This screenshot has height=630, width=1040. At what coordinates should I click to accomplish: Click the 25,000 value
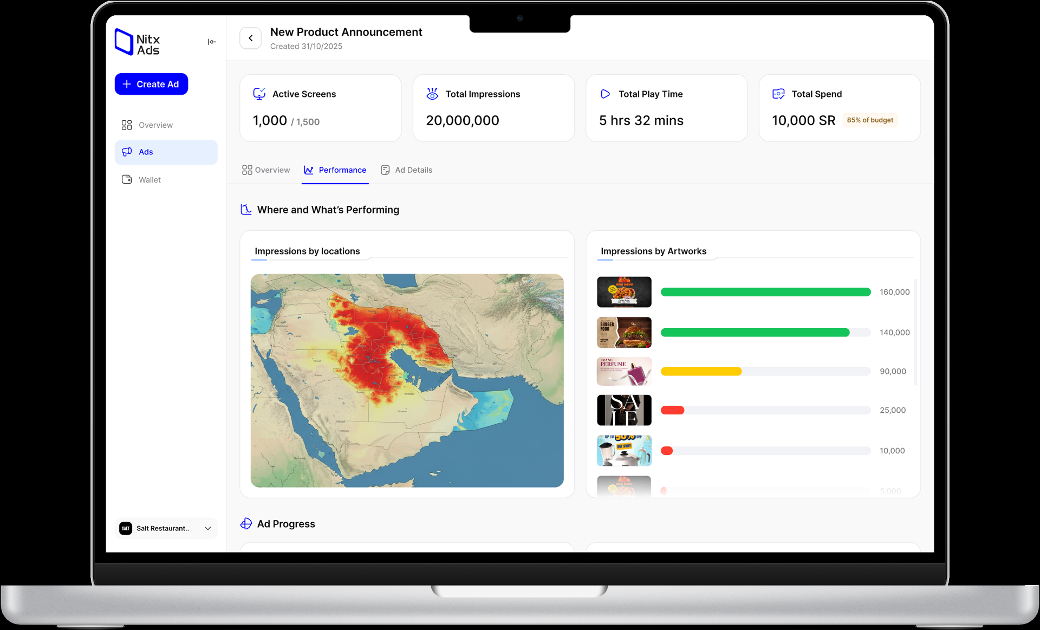[893, 411]
